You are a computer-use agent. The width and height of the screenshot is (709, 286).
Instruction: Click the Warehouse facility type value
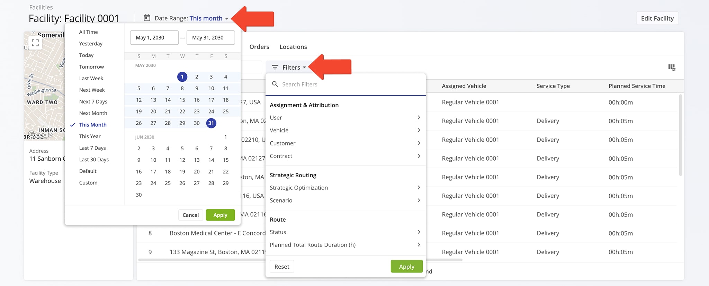(x=45, y=181)
